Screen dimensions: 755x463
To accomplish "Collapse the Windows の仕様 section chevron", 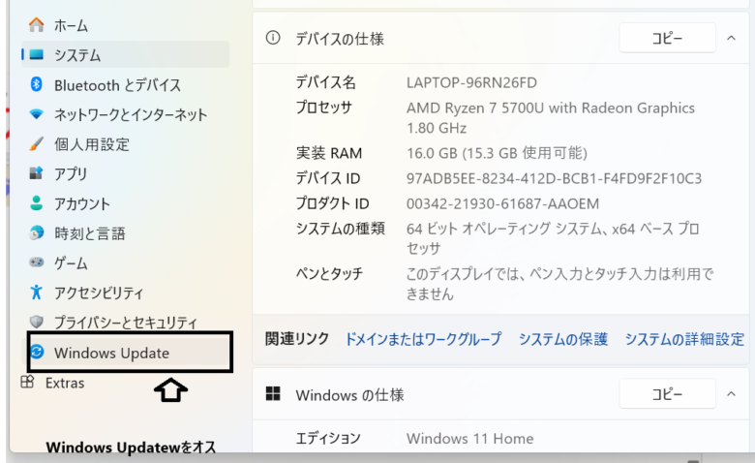I will point(730,395).
